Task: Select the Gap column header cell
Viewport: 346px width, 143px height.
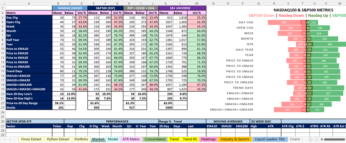Action: point(70,126)
